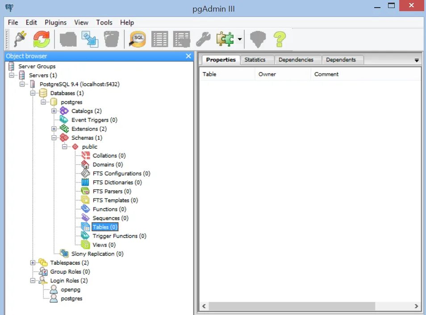Click the horizontal scrollbar right arrow
426x315 pixels.
click(x=416, y=306)
